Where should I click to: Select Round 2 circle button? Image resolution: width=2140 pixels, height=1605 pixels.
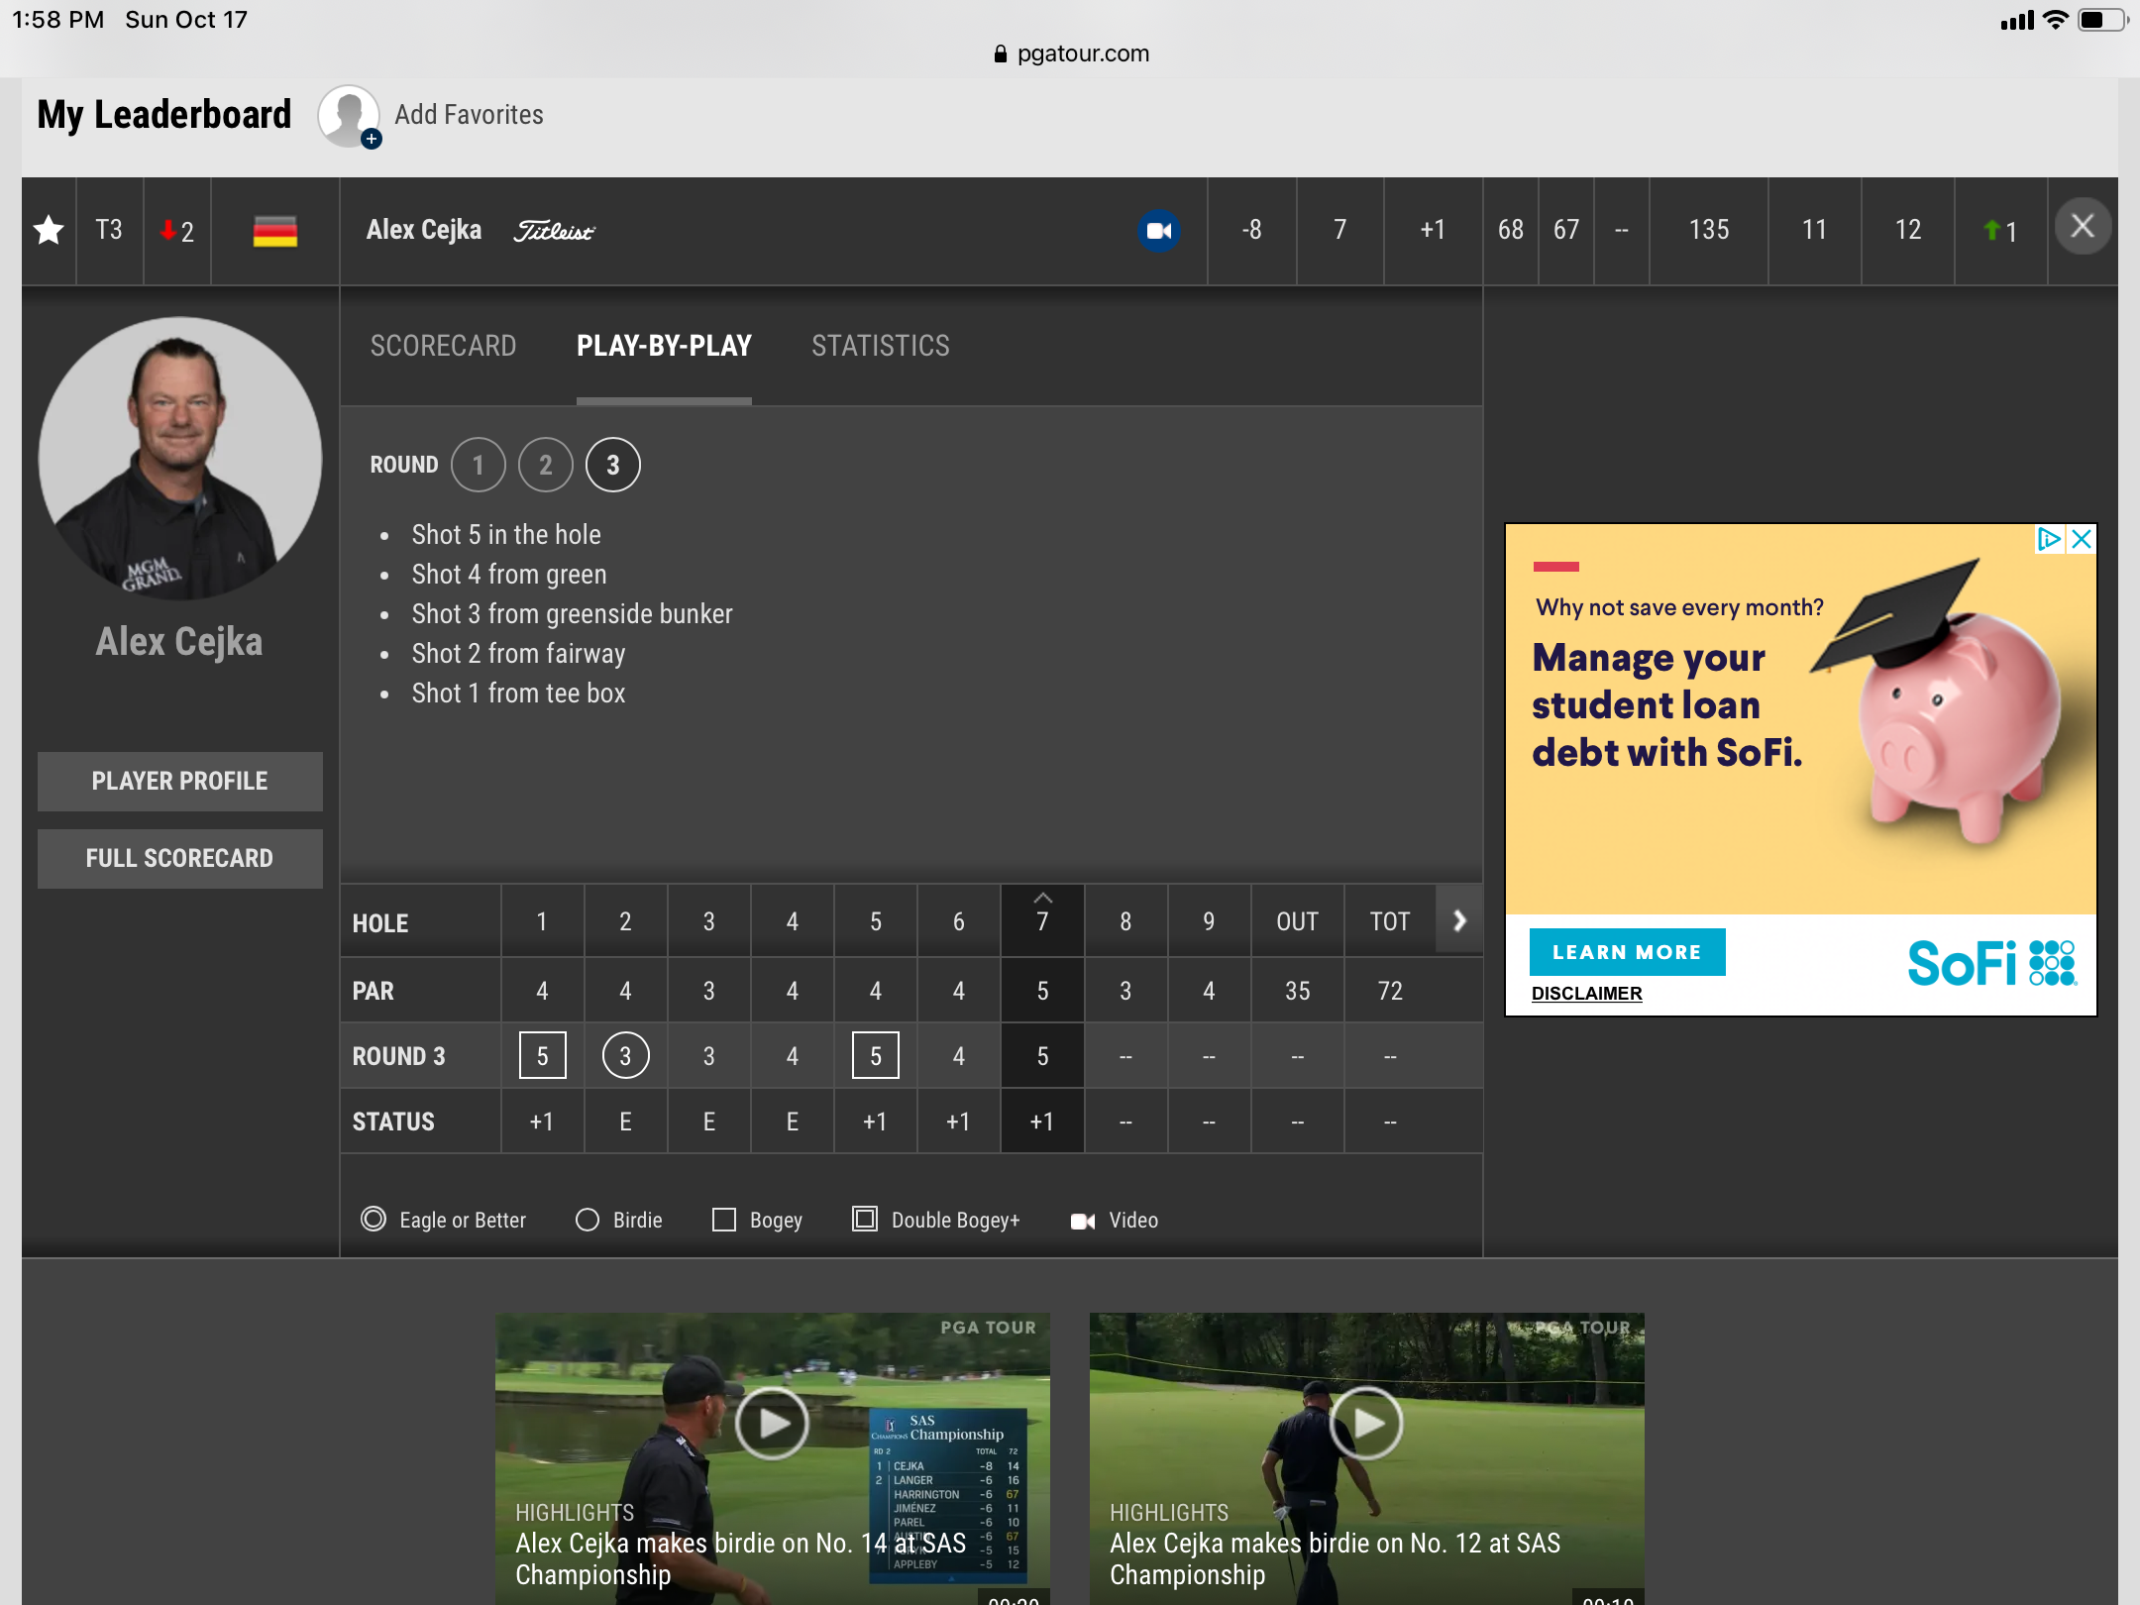click(x=546, y=466)
